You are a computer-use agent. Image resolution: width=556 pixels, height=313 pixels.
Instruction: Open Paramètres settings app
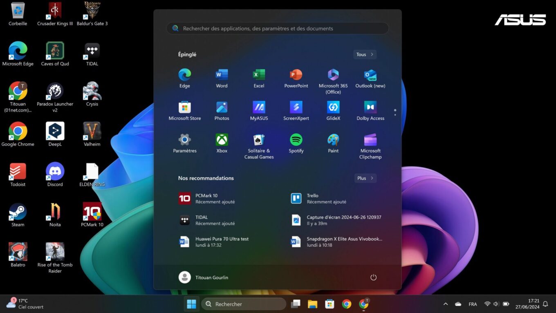(185, 143)
